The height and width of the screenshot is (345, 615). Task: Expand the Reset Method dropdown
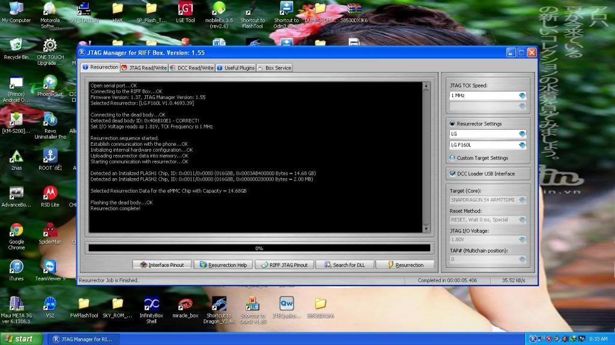(x=522, y=220)
